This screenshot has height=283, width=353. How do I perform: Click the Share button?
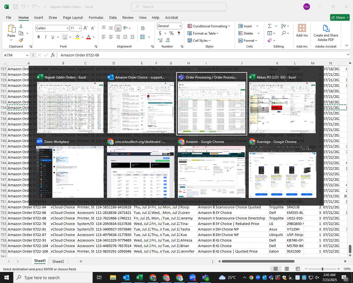pyautogui.click(x=340, y=17)
